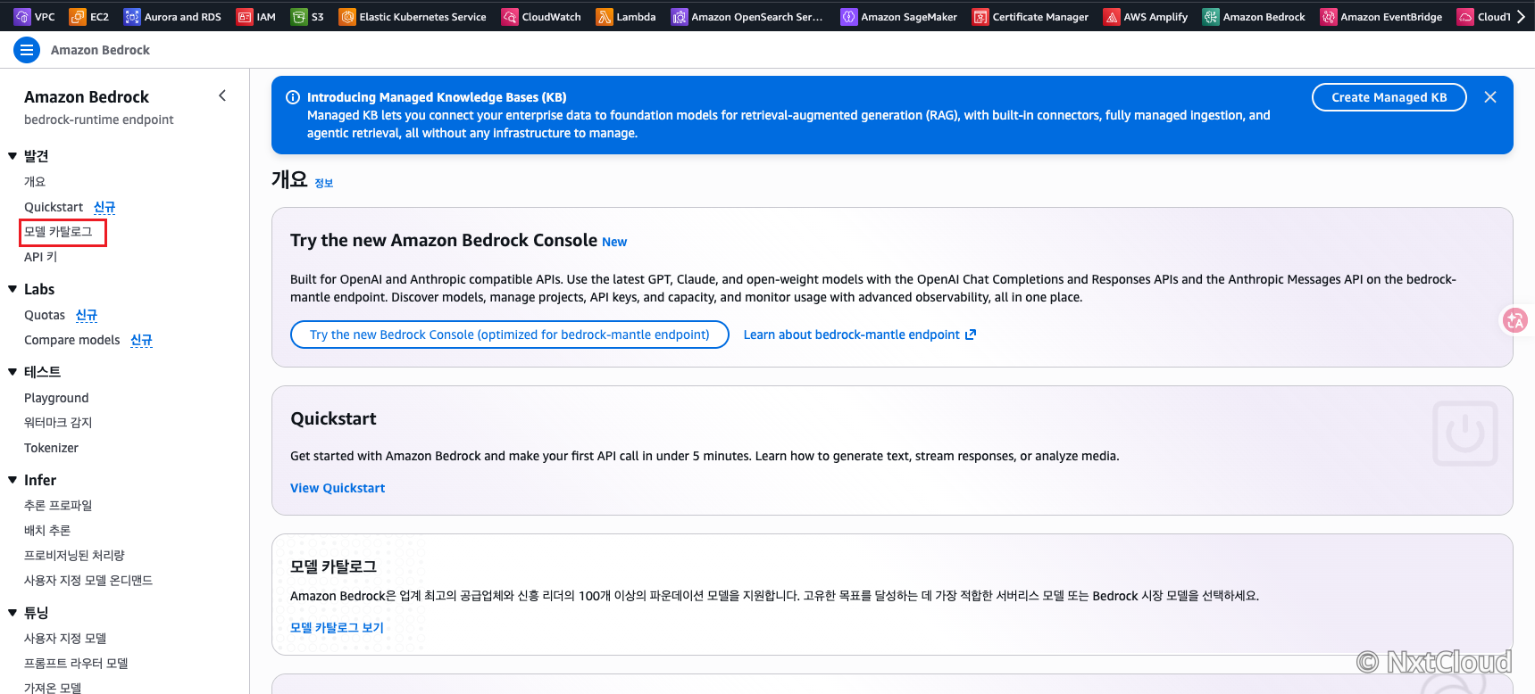Open the Certificate Manager shortcut icon

tap(980, 17)
